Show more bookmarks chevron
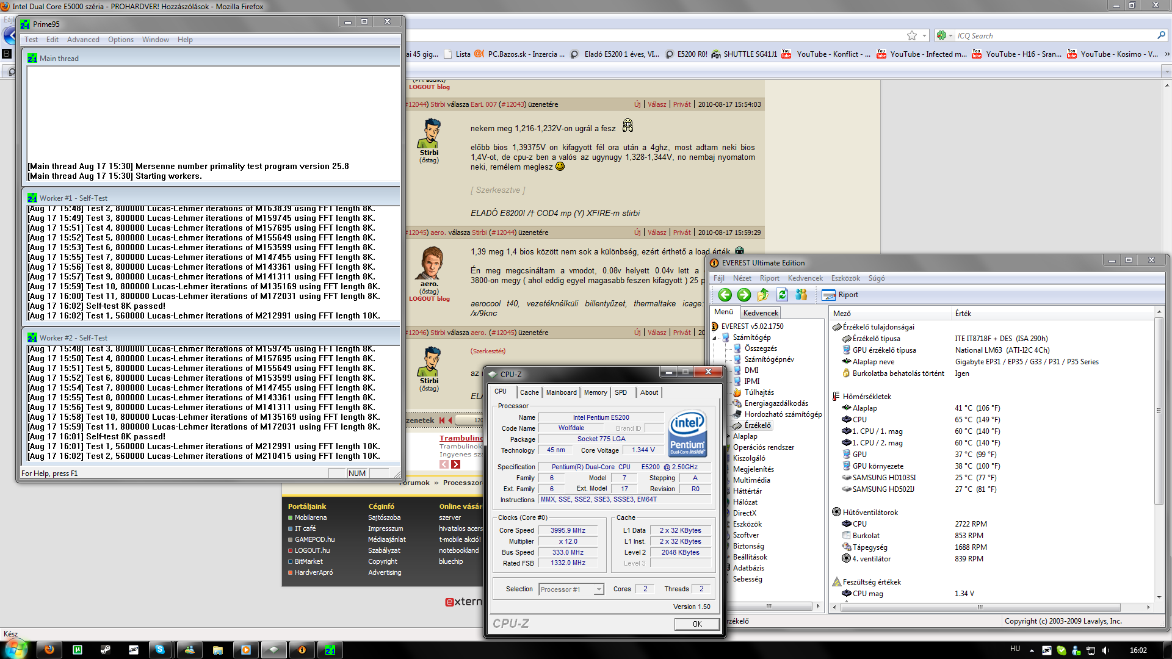1172x659 pixels. click(1167, 54)
